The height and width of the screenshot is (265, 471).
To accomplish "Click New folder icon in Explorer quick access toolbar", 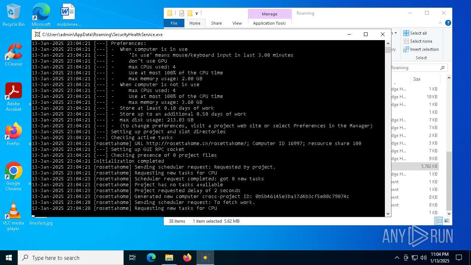I will pos(190,13).
